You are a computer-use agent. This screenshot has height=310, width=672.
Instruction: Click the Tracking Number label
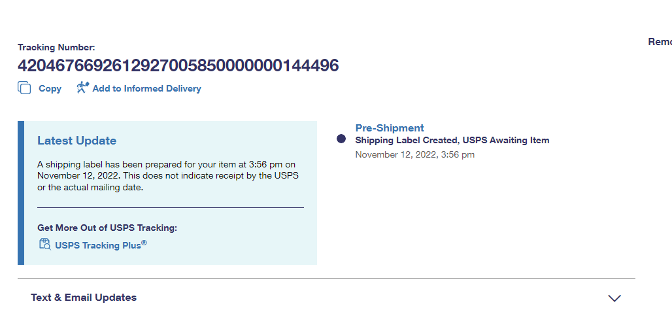(56, 47)
